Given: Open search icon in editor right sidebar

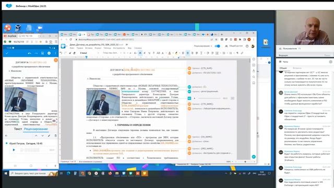Looking at the screenshot, I should point(254,77).
